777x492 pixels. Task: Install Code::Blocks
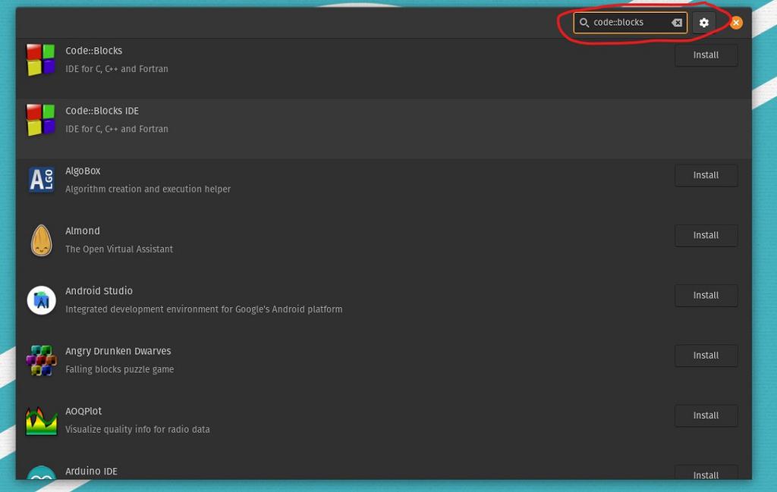click(x=706, y=55)
